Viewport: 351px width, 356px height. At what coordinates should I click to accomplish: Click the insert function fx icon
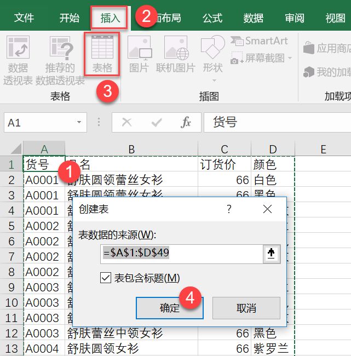(186, 123)
